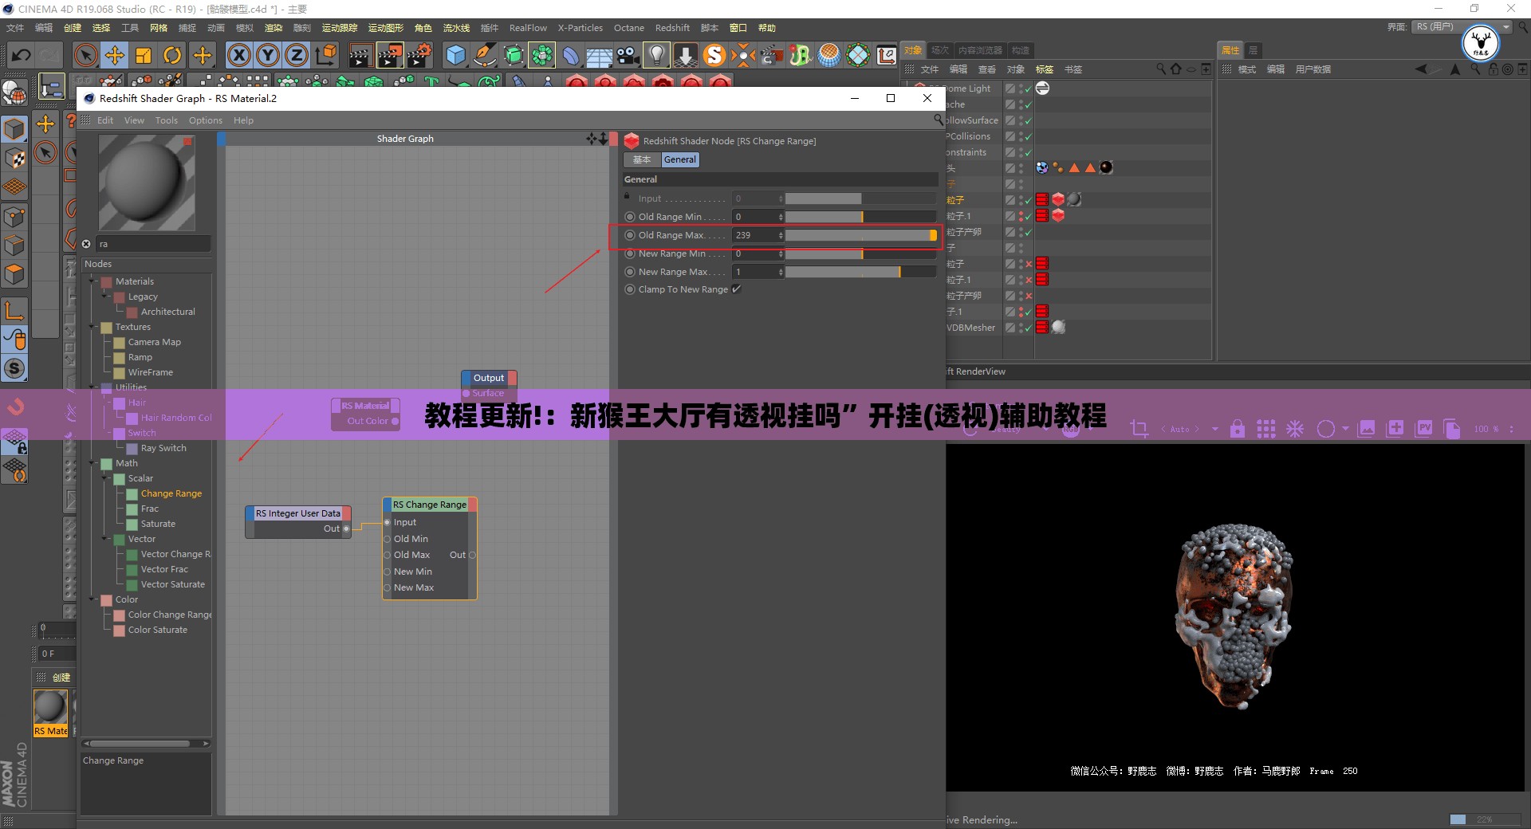Collapse the Vector node group

pos(105,539)
